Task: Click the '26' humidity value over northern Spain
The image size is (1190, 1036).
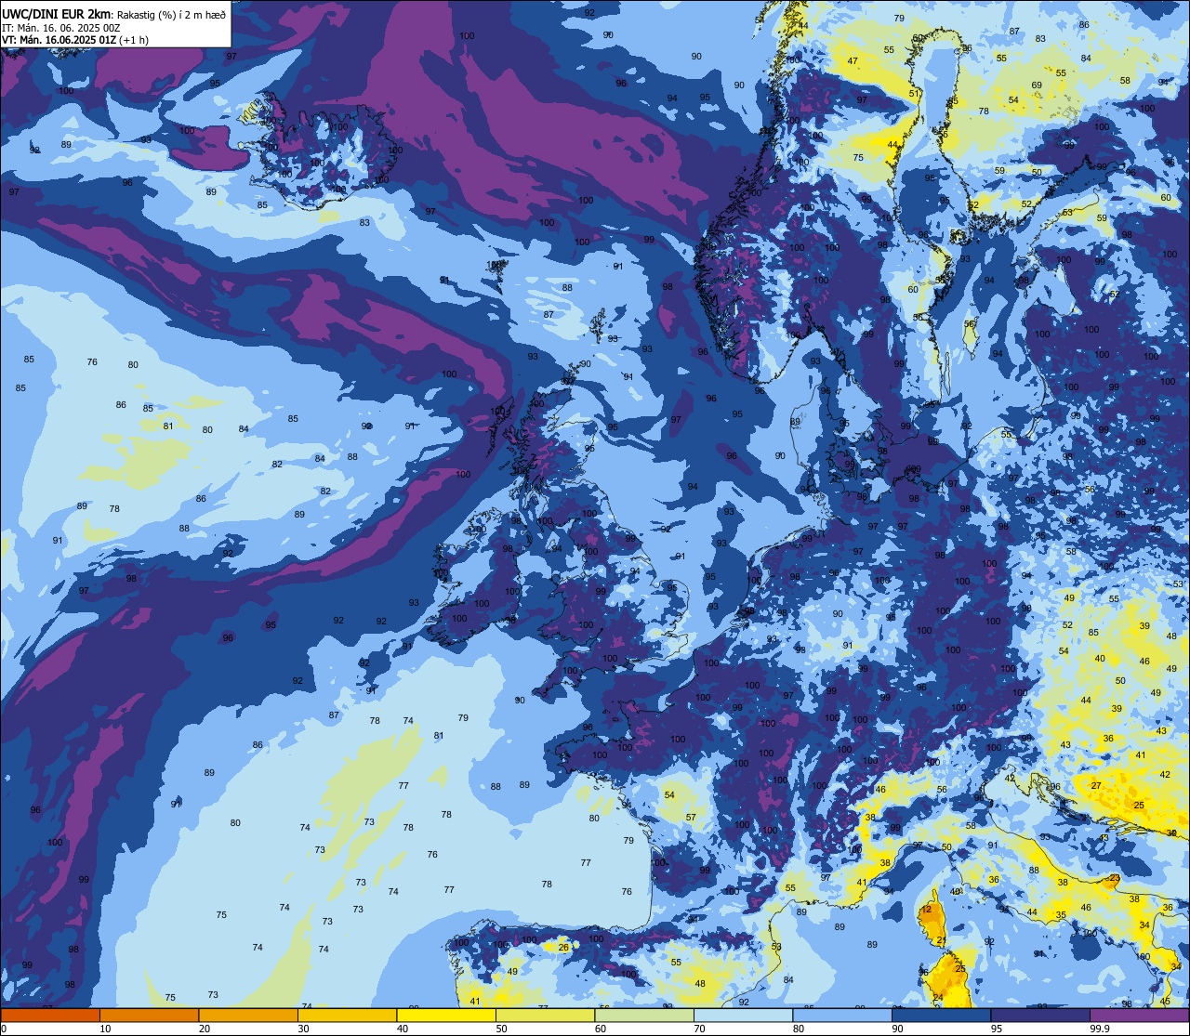Action: pyautogui.click(x=563, y=948)
